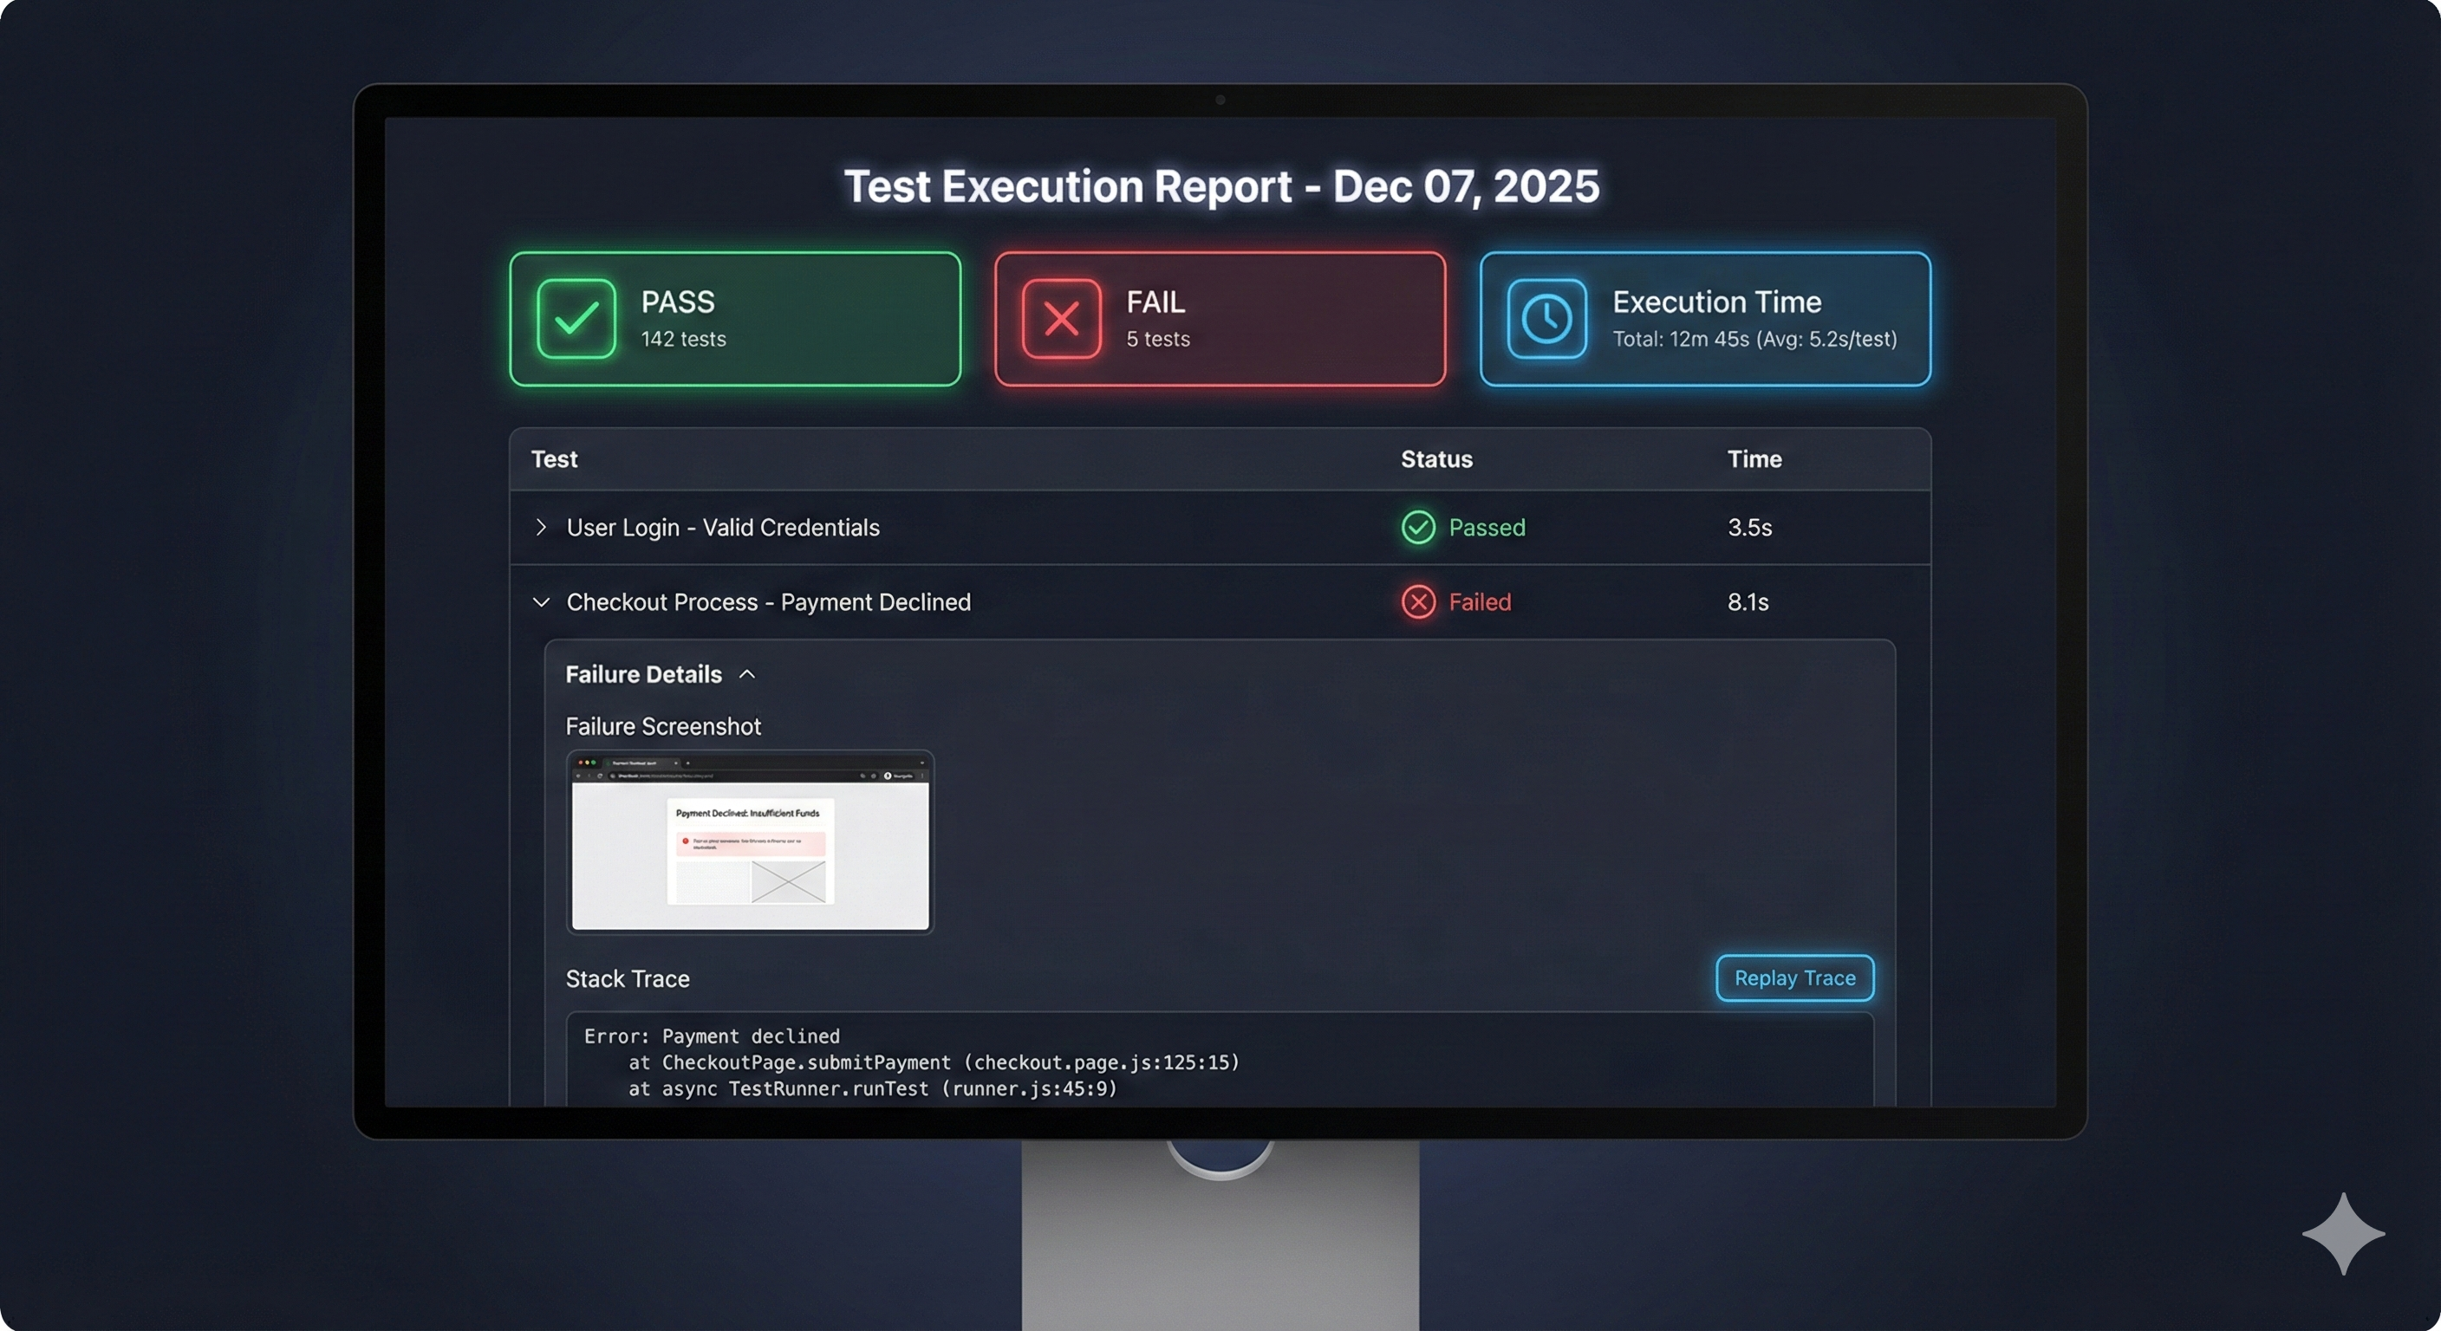The width and height of the screenshot is (2441, 1331).
Task: Select the FAIL summary card
Action: [1220, 319]
